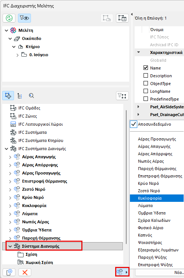This screenshot has width=184, height=278.
Task: Select Κρύο Νερό system icon in tree
Action: pyautogui.click(x=17, y=197)
